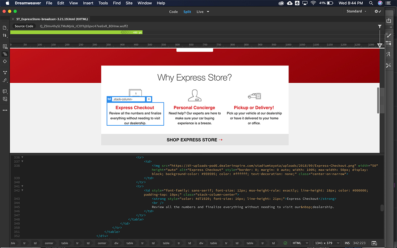Image resolution: width=397 pixels, height=248 pixels.
Task: Close the ST_ExpressStore-broadcast document tab
Action: point(13,19)
